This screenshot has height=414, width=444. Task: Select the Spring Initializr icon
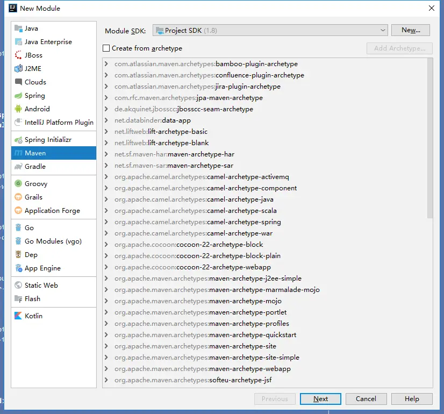pyautogui.click(x=18, y=140)
